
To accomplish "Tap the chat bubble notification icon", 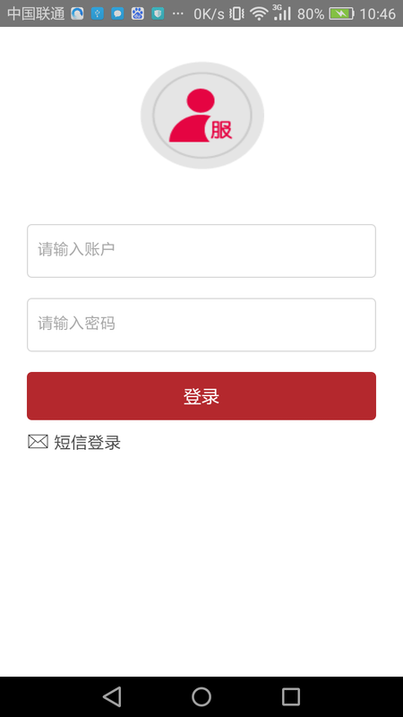I will [117, 13].
